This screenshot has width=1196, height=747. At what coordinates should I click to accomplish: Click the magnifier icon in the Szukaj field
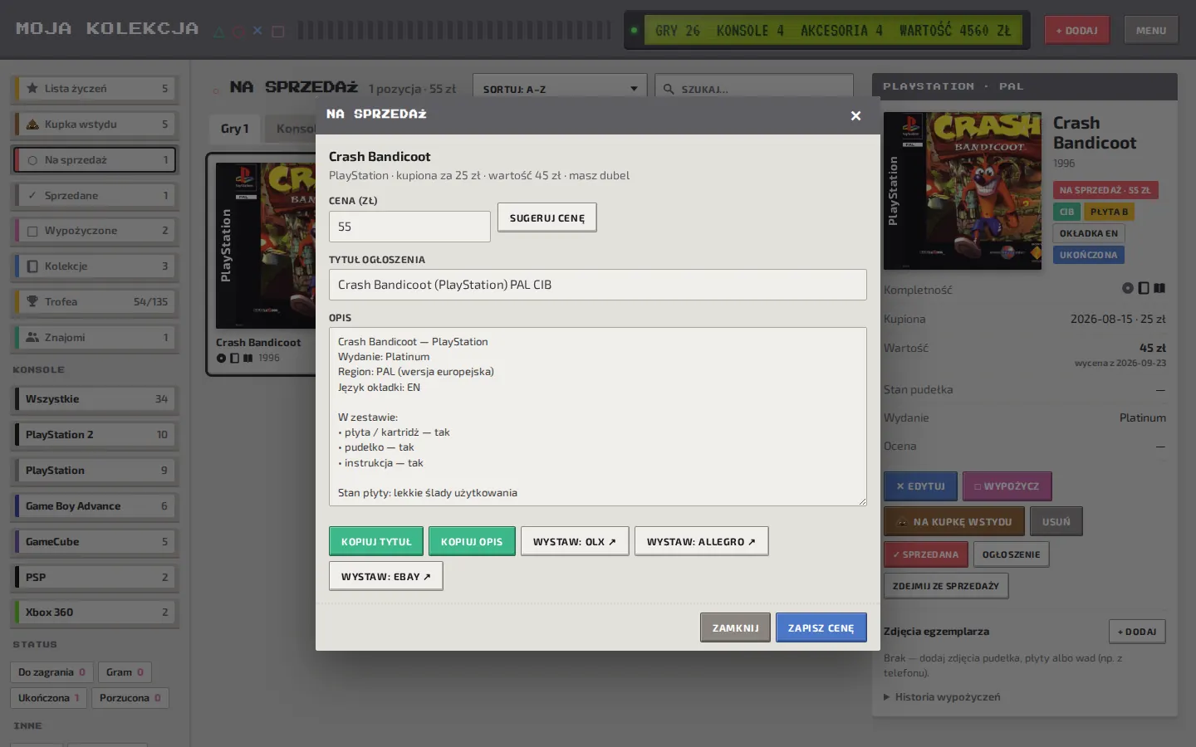(x=669, y=89)
